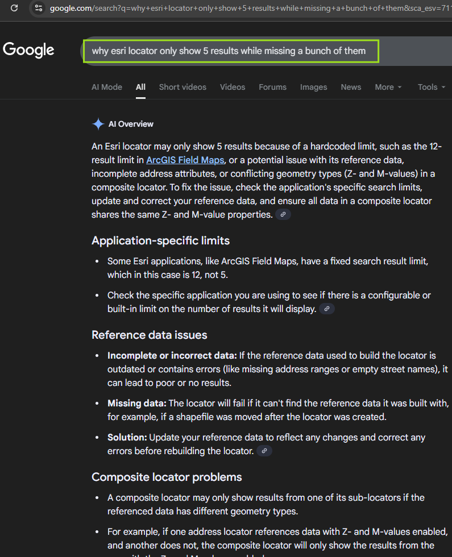Show the Images results tab
The height and width of the screenshot is (557, 452).
click(313, 87)
